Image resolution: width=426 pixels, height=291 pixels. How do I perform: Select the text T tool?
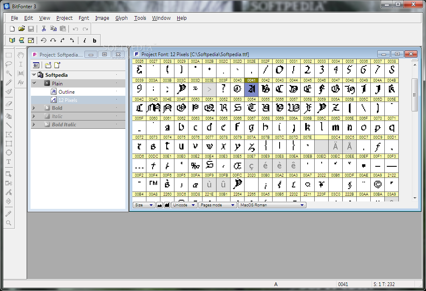click(x=9, y=162)
